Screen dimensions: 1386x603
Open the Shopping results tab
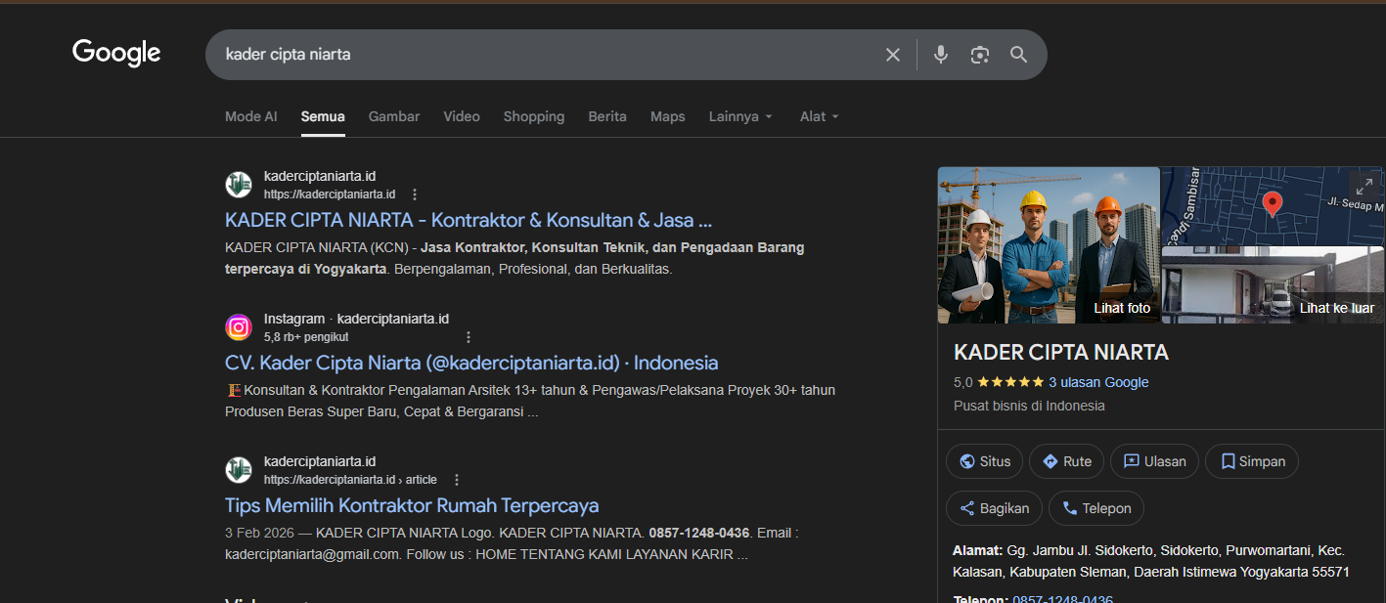[534, 116]
